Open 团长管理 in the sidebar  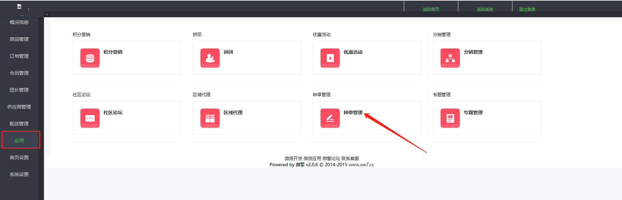click(x=19, y=90)
